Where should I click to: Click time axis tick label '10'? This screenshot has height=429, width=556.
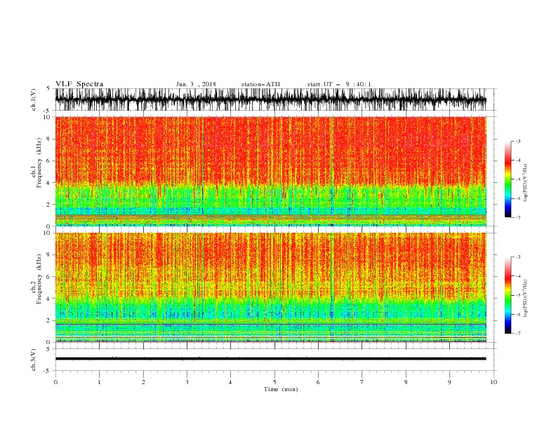point(494,382)
